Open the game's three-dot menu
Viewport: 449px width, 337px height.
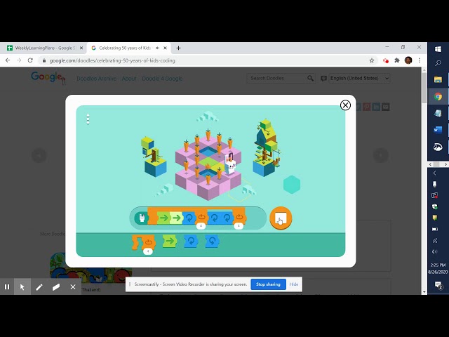(88, 119)
